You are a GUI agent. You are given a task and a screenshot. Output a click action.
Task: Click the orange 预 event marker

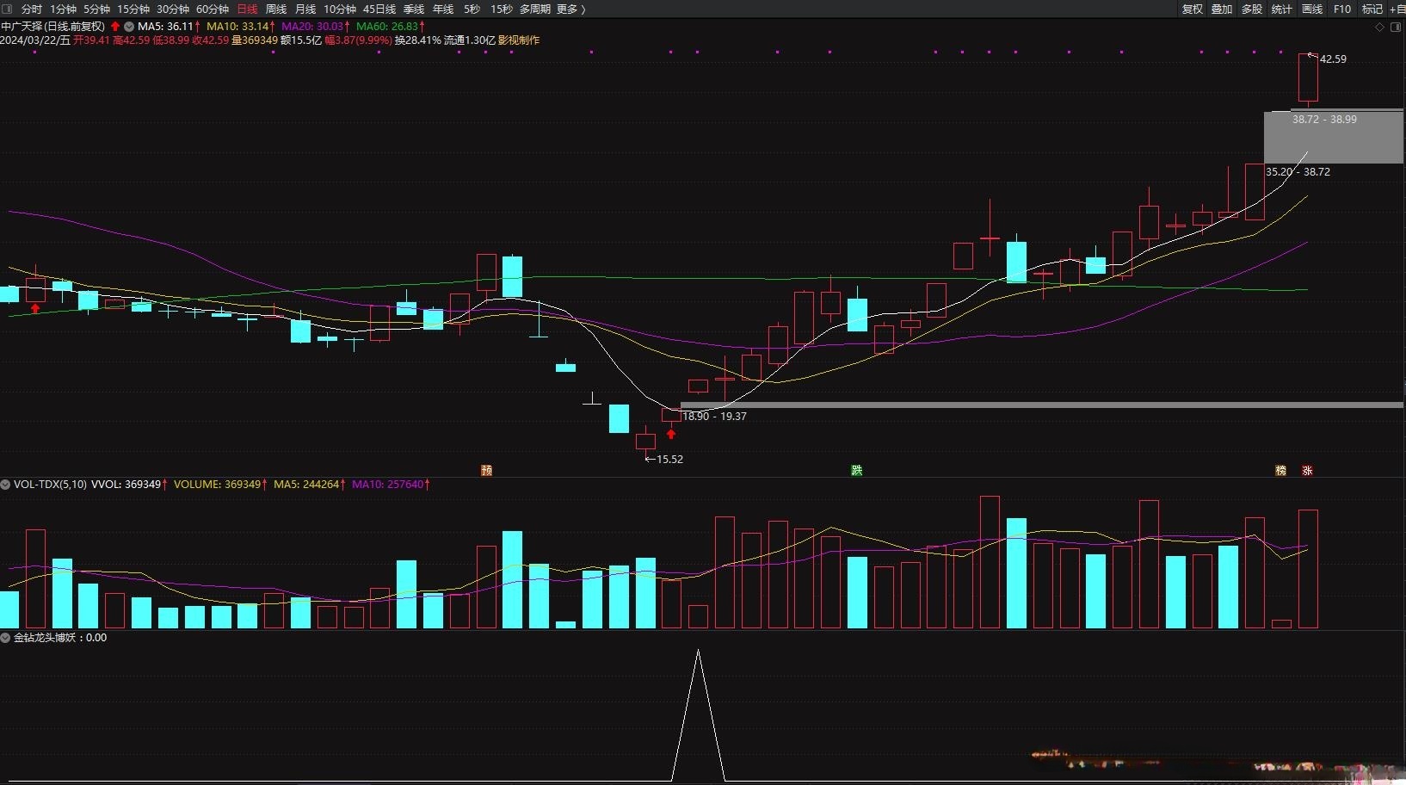click(x=486, y=471)
